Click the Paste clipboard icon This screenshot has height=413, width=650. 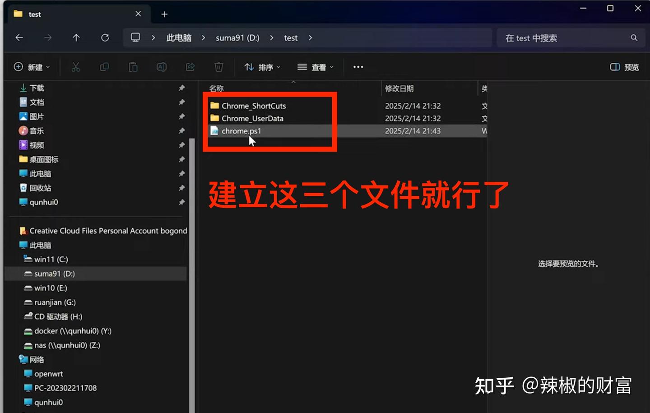tap(133, 67)
